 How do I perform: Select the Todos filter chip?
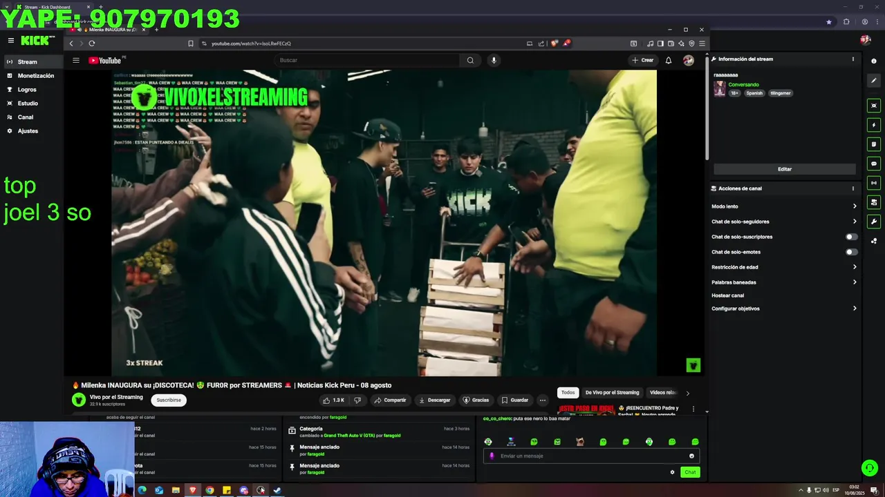pyautogui.click(x=568, y=393)
